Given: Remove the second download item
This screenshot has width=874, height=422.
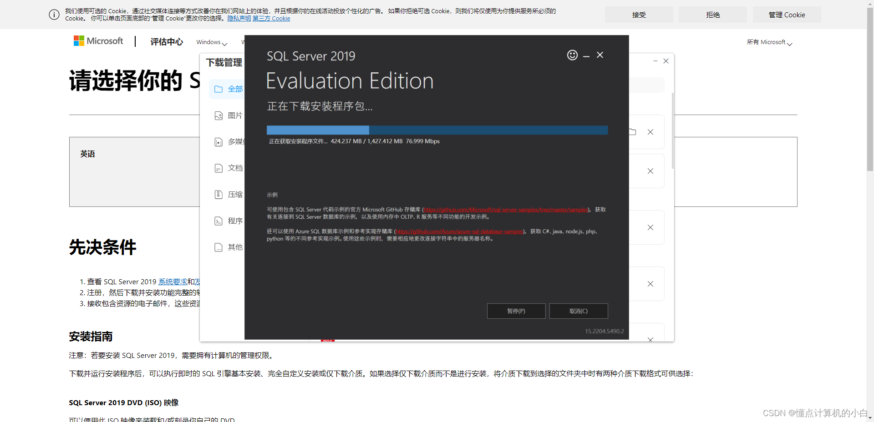Looking at the screenshot, I should point(650,171).
